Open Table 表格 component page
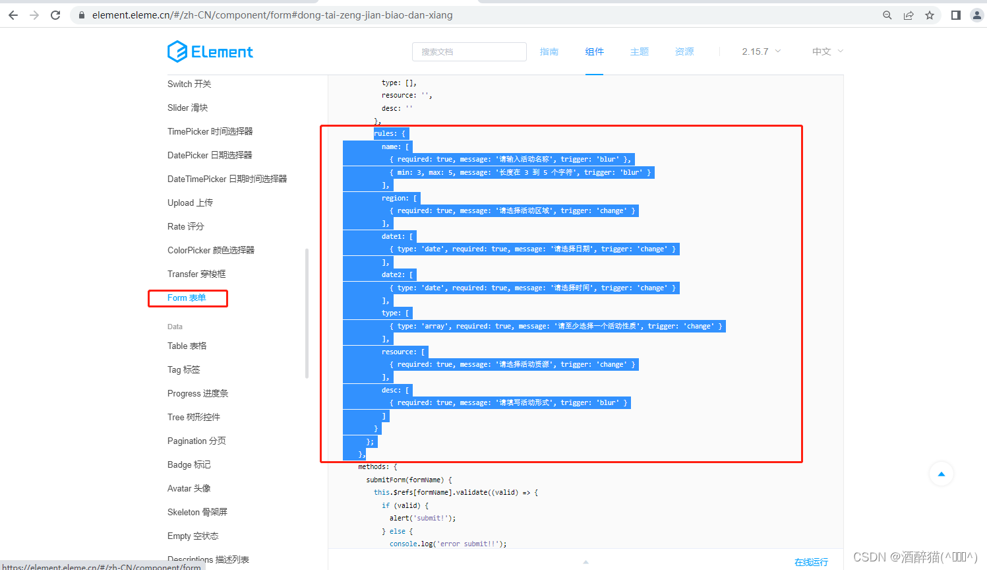 (x=187, y=346)
